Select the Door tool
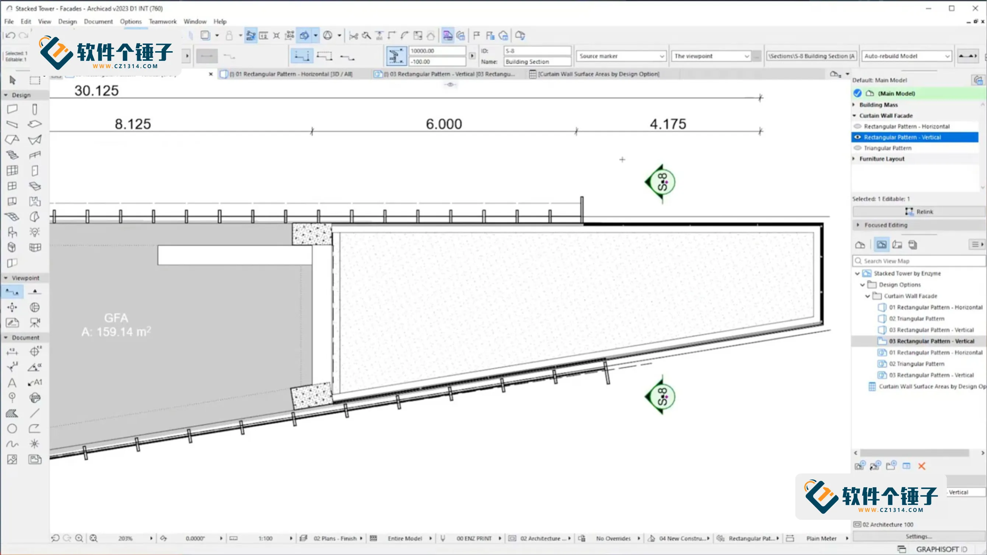Image resolution: width=987 pixels, height=555 pixels. click(35, 171)
